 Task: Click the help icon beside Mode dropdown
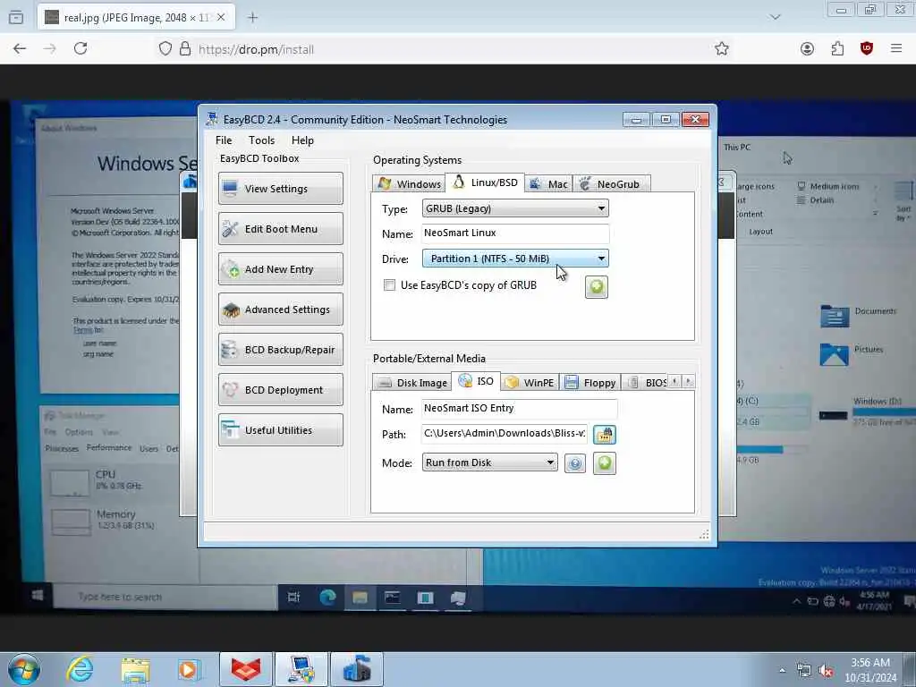(575, 464)
